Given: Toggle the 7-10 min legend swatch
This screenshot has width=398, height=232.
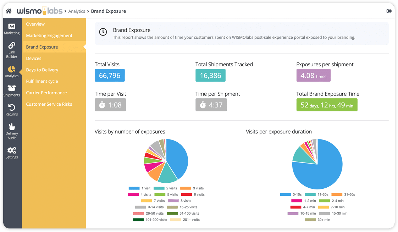Looking at the screenshot, I should [324, 207].
